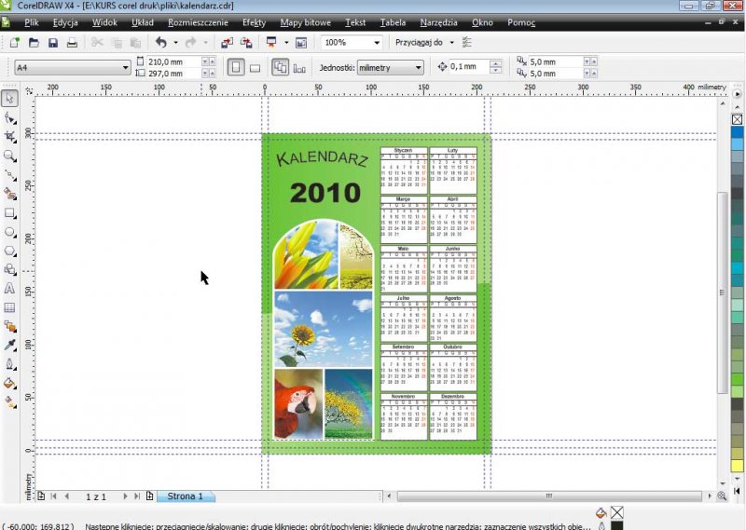
Task: Expand the milimetry units dropdown
Action: [x=421, y=67]
